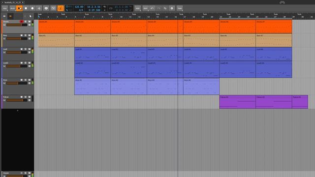Select the last short Falcon clip
The height and width of the screenshot is (177, 315).
click(300, 102)
